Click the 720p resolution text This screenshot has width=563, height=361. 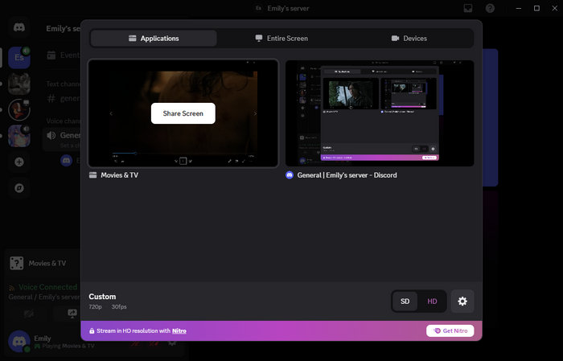(x=95, y=307)
